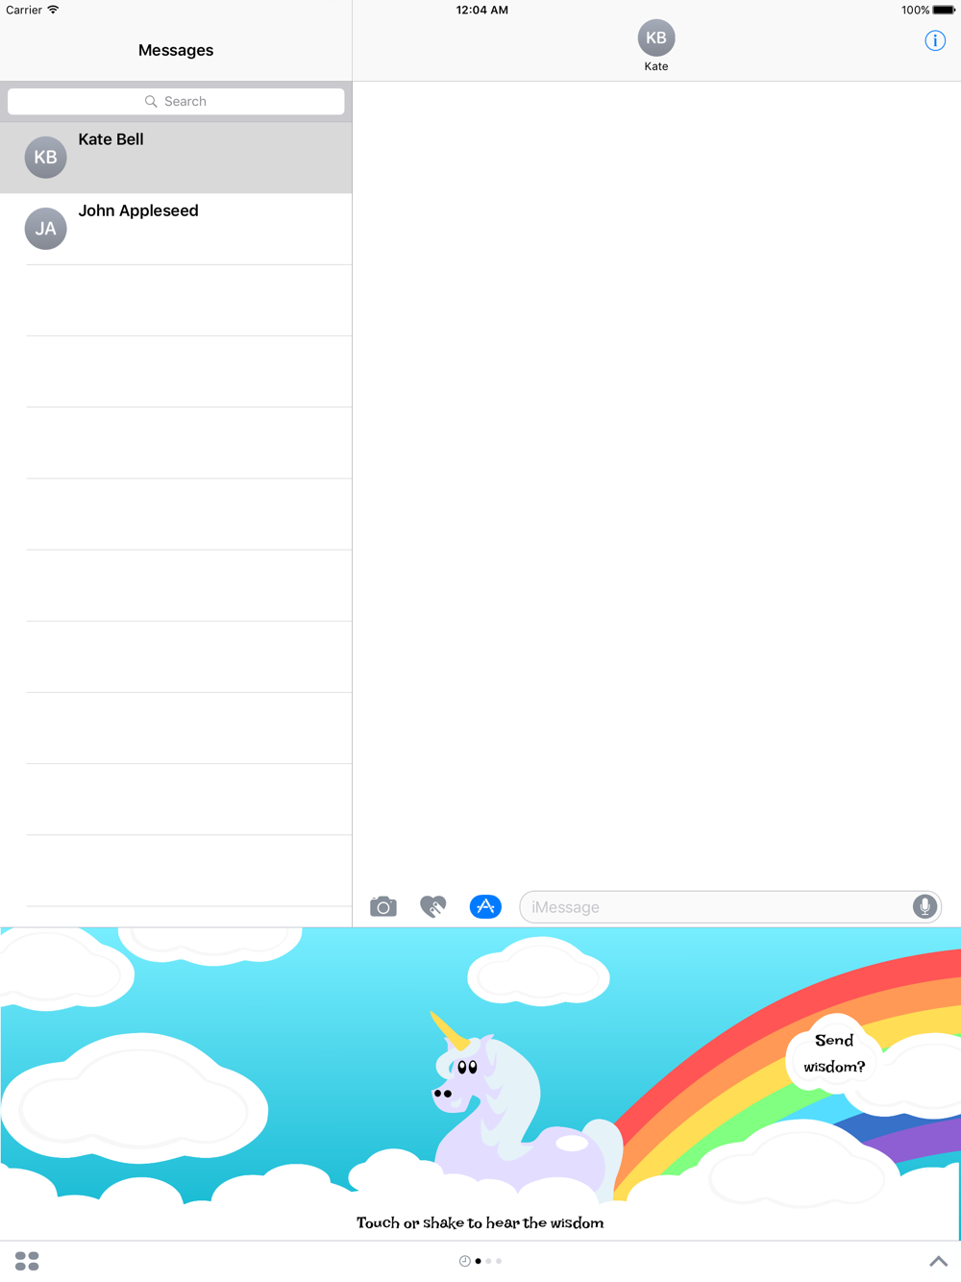The width and height of the screenshot is (961, 1282).
Task: Tap John Appleseed's JA avatar
Action: point(45,229)
